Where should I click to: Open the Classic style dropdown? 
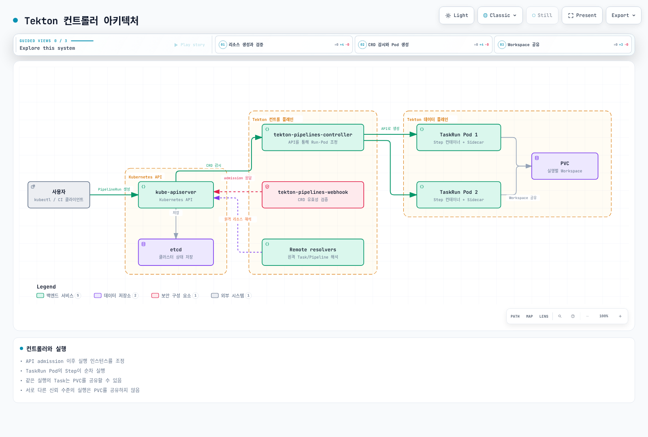pyautogui.click(x=500, y=15)
